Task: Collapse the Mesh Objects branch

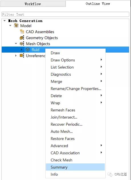Action: (x=16, y=43)
